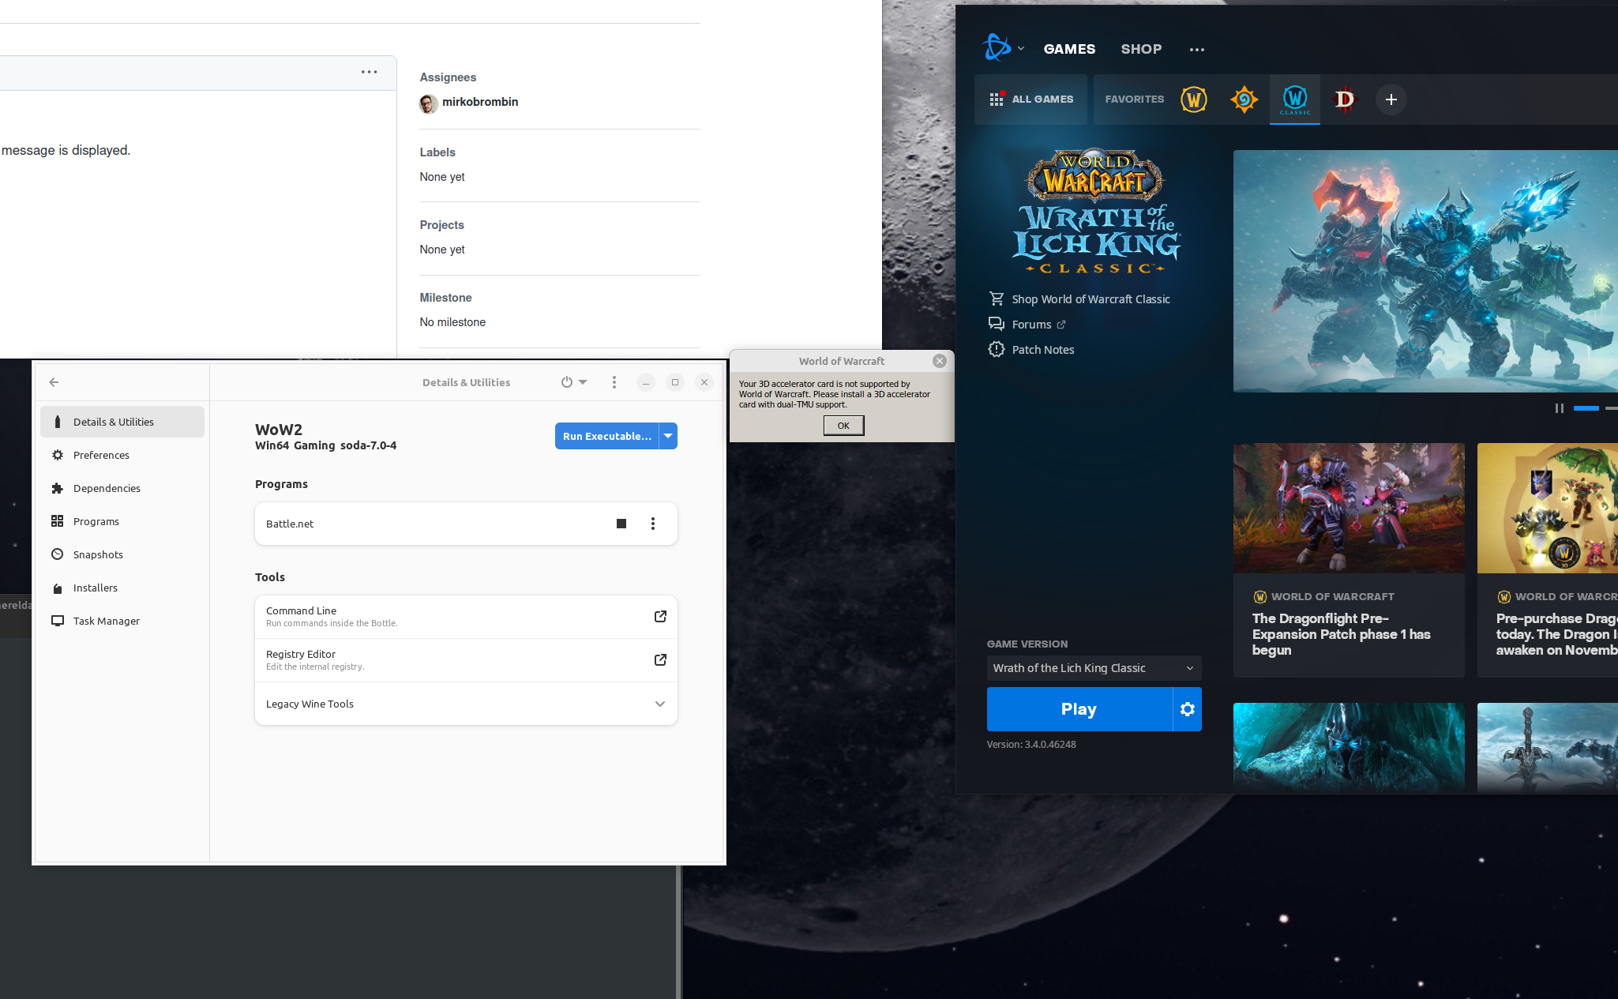Select the Diablo game icon

[1344, 100]
